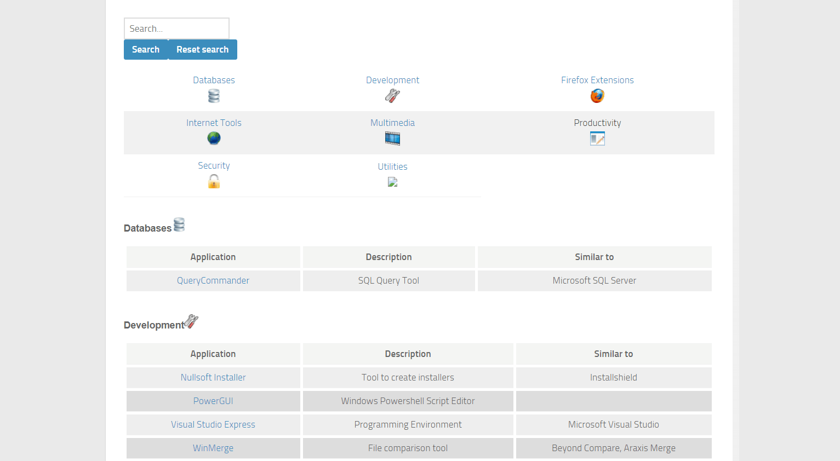Screen dimensions: 840x461
Task: Click the Internet Tools globe icon
Action: coord(214,139)
